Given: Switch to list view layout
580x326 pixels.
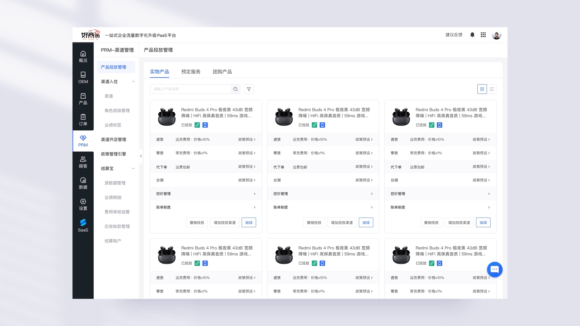Looking at the screenshot, I should 492,89.
